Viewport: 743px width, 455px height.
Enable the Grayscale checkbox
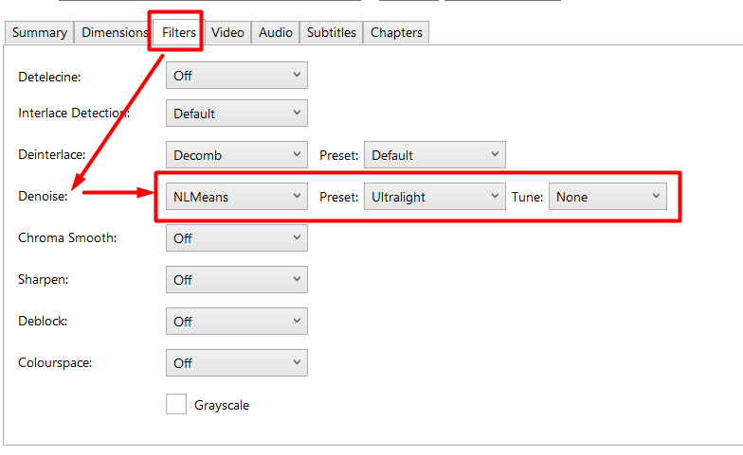click(176, 404)
